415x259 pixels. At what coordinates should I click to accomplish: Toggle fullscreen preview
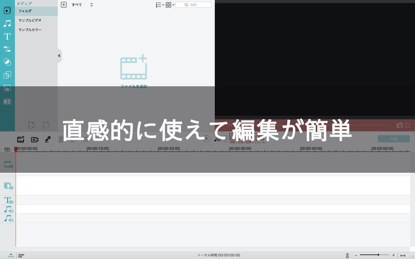pyautogui.click(x=408, y=125)
